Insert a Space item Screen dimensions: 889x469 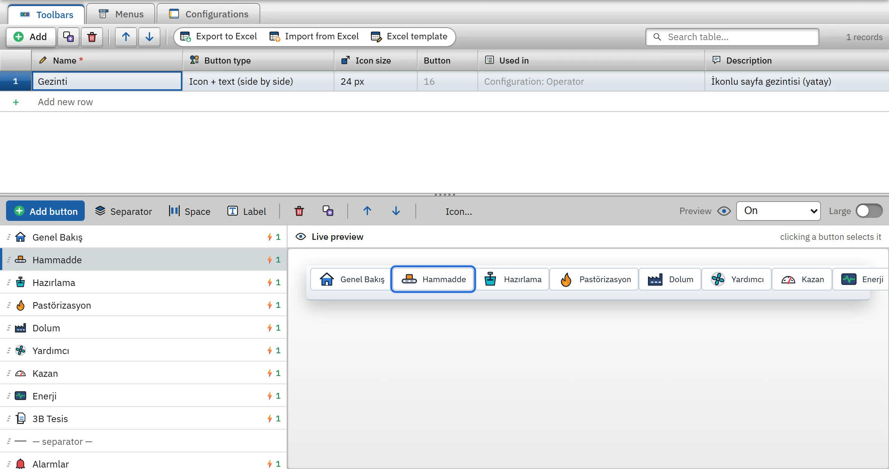190,211
